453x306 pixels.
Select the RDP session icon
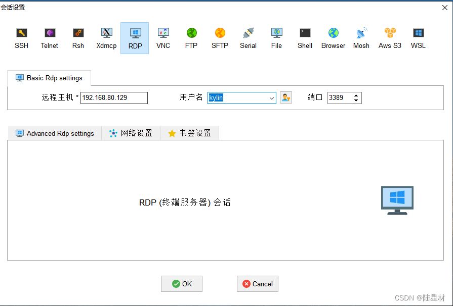(x=135, y=38)
